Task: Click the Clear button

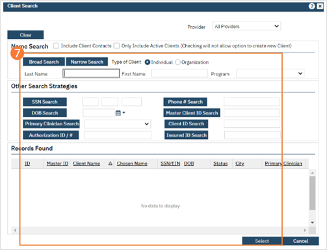Action: coord(25,35)
